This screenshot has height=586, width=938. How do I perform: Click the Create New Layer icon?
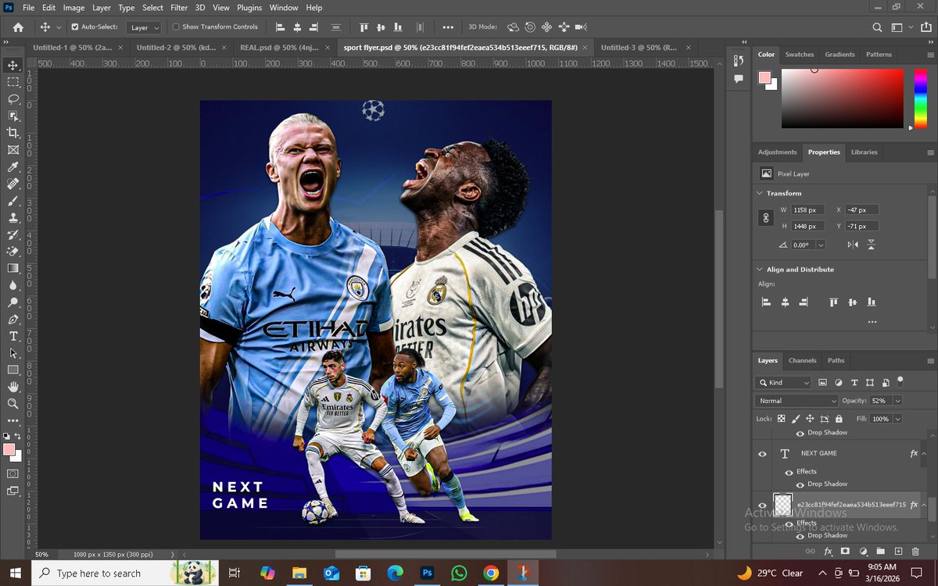point(898,552)
